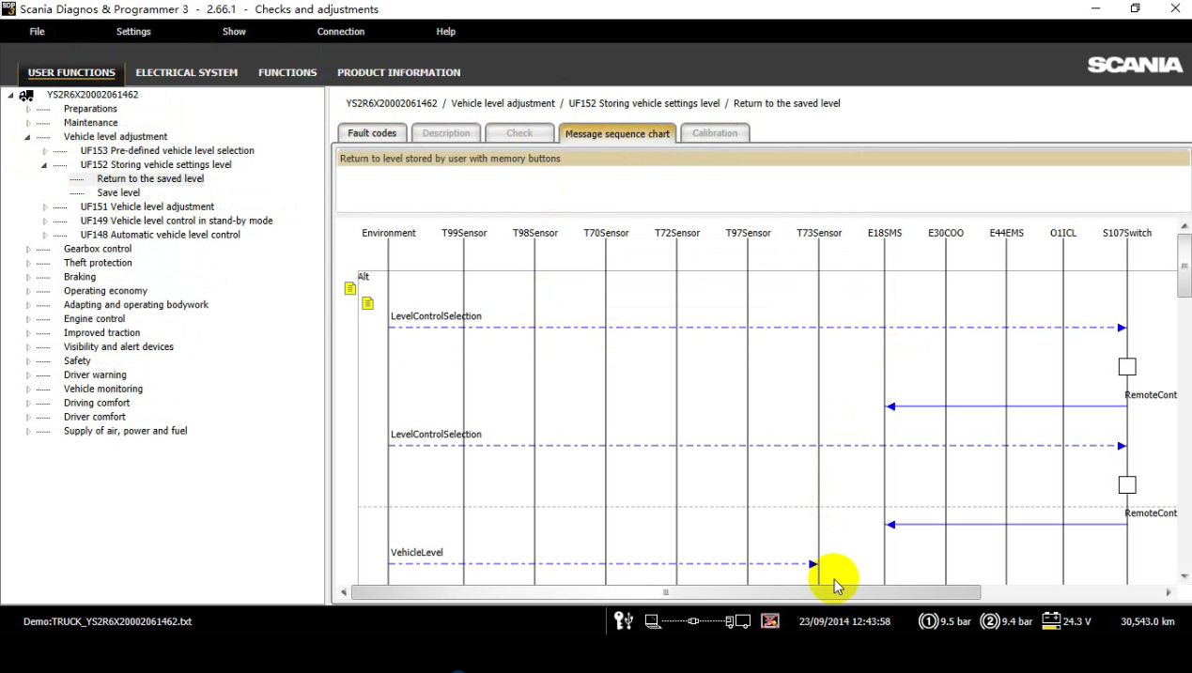The height and width of the screenshot is (673, 1192).
Task: Open the File menu
Action: point(37,32)
